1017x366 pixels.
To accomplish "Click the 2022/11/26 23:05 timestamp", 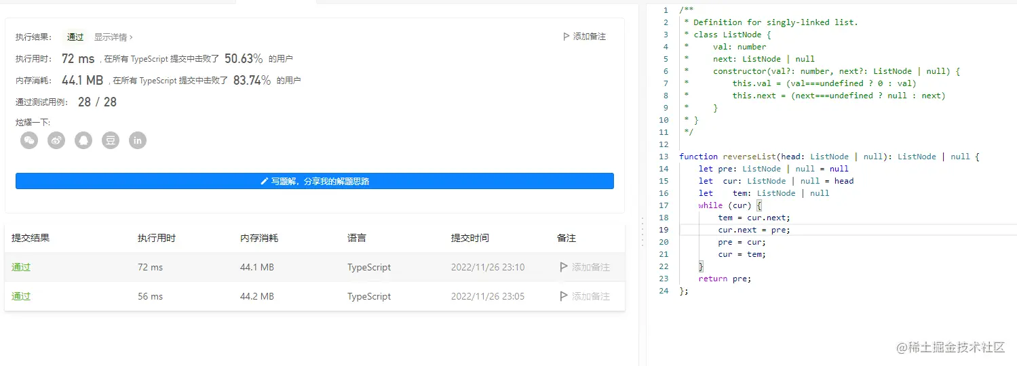I will coord(488,296).
